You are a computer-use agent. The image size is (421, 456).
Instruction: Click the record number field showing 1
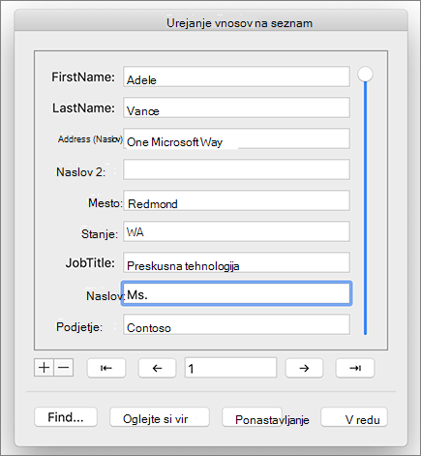230,368
